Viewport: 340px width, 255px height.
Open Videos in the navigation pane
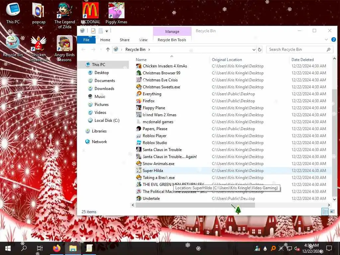[x=100, y=113]
